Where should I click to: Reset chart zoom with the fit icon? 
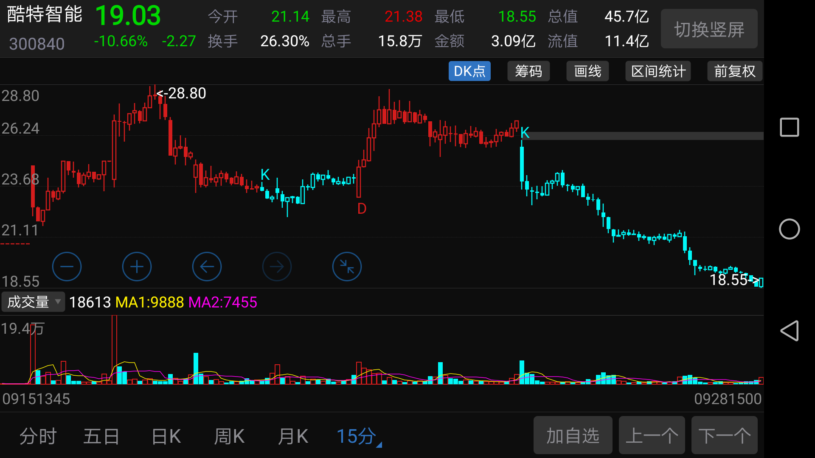[347, 267]
